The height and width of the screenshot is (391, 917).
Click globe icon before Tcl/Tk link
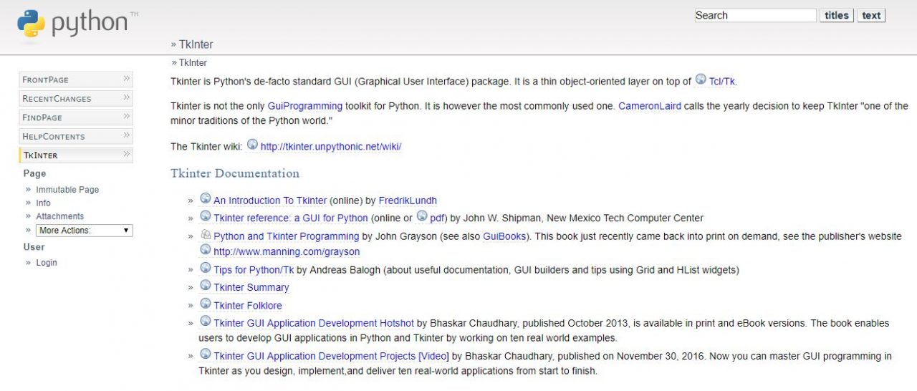tap(701, 80)
